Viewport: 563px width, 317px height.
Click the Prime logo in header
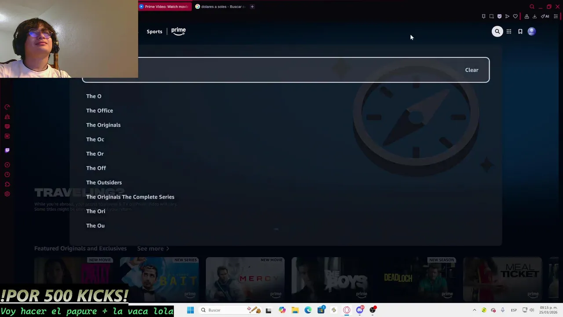point(178,31)
